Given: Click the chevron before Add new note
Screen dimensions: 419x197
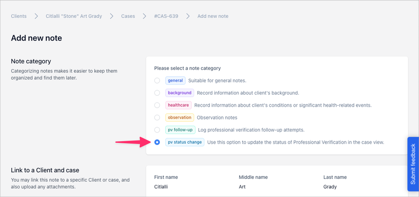Looking at the screenshot, I should click(188, 16).
